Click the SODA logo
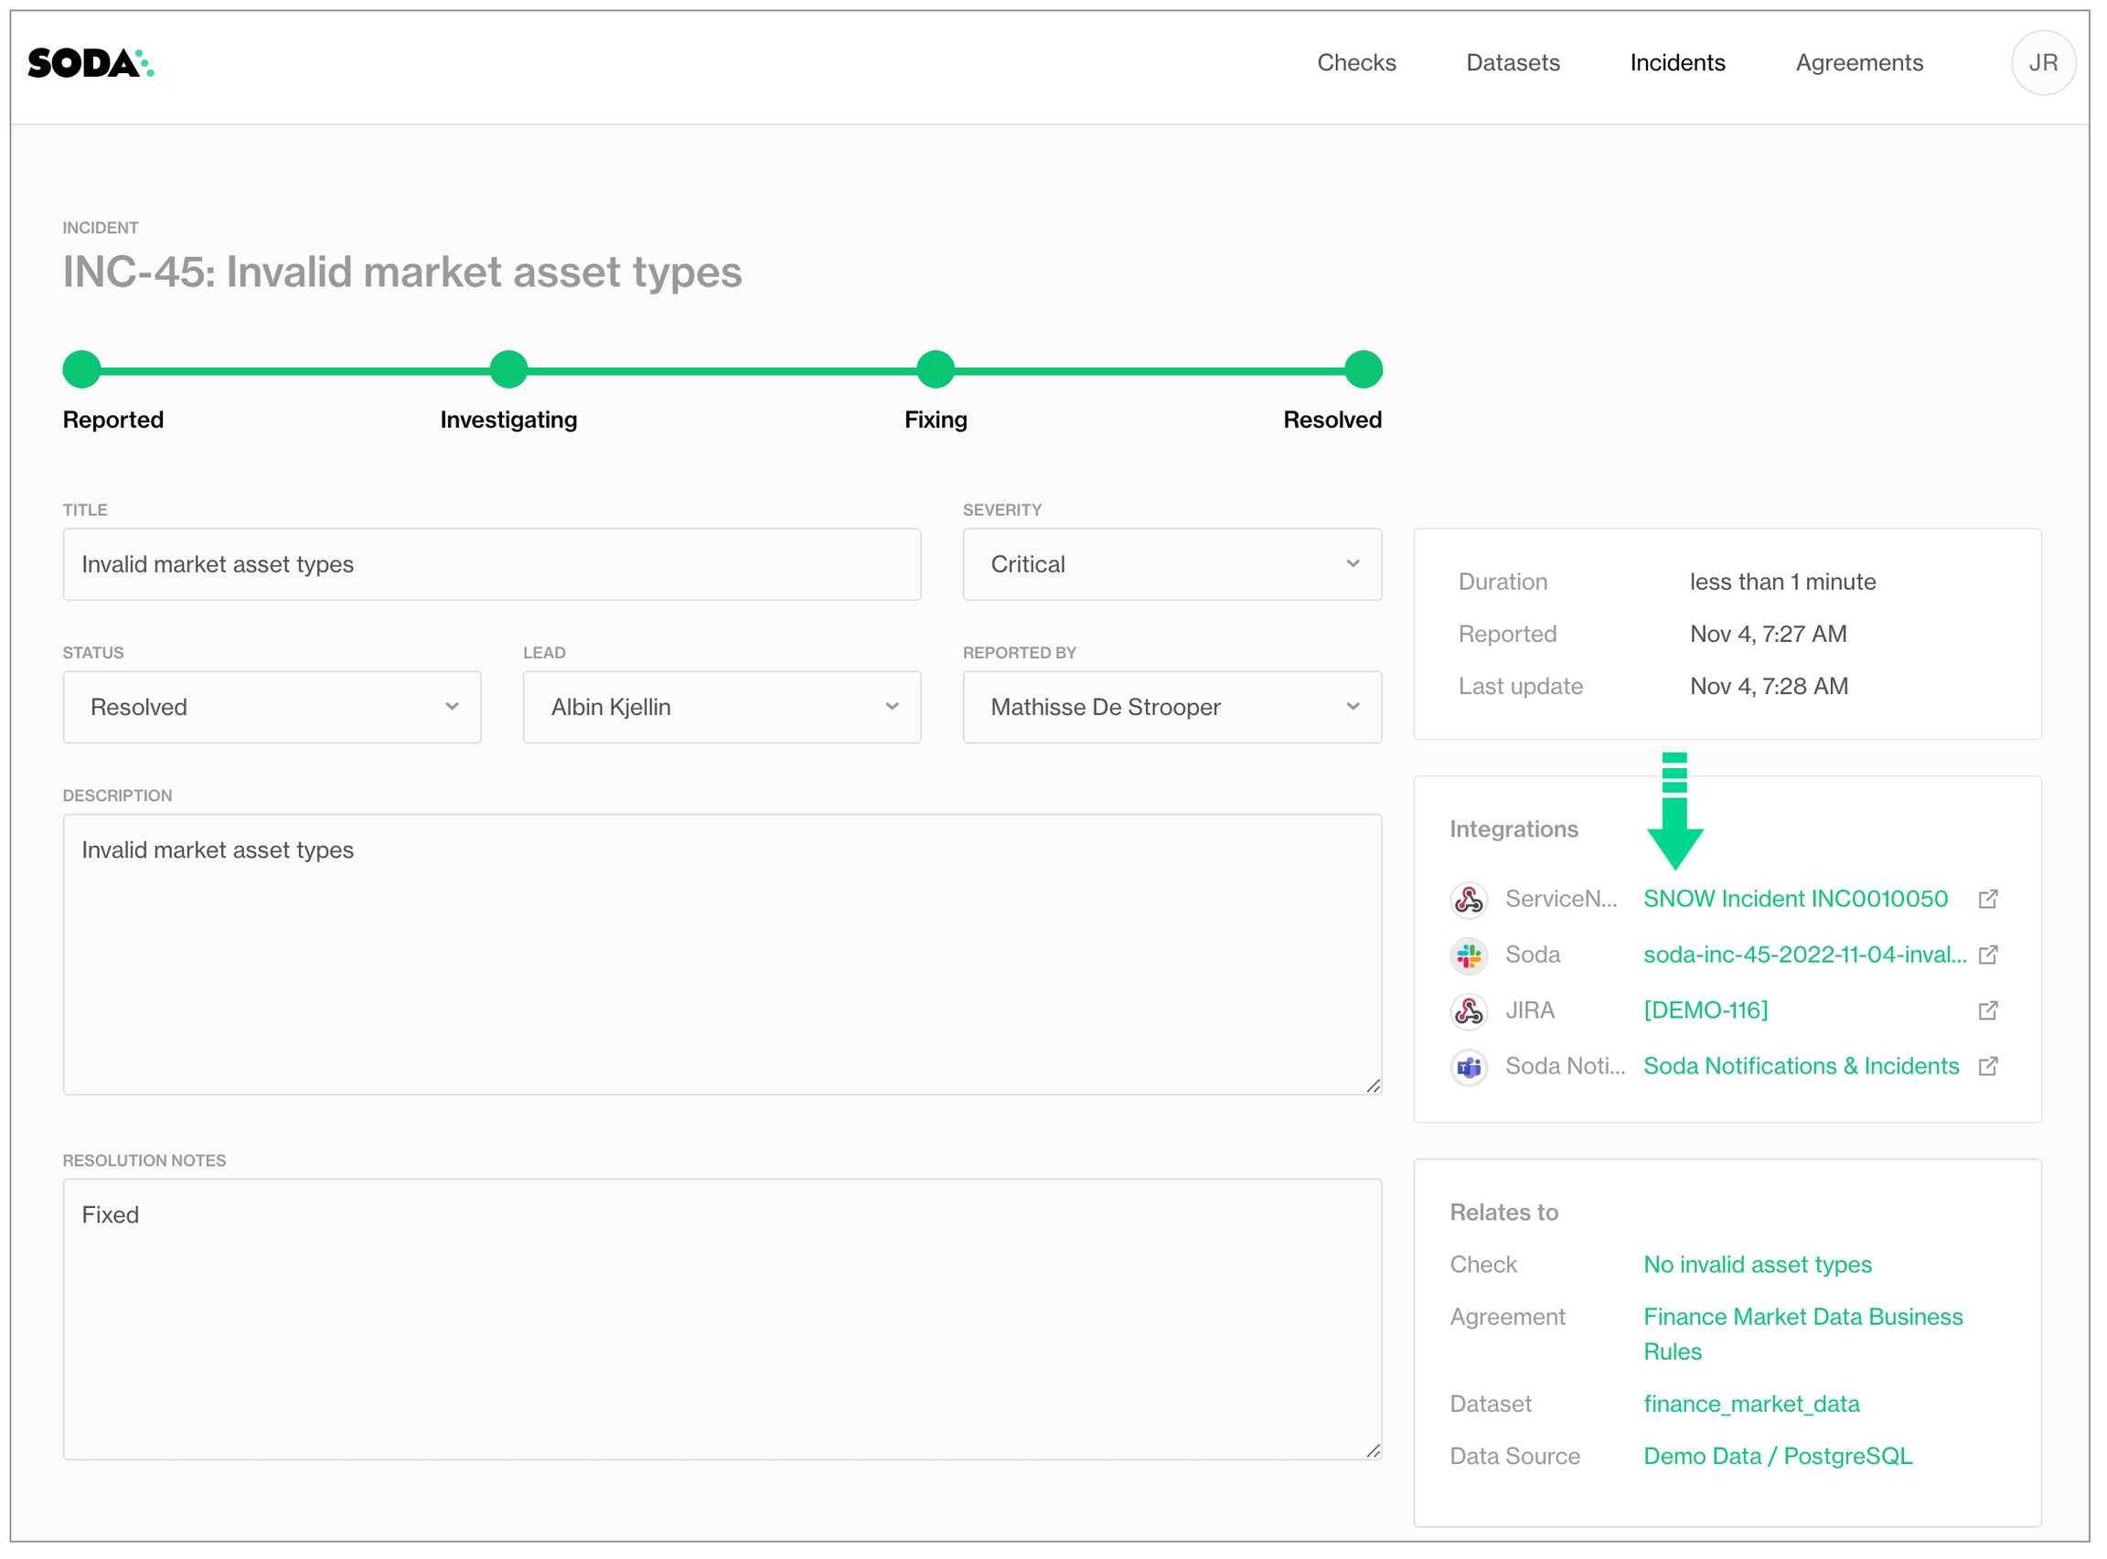 (x=91, y=63)
